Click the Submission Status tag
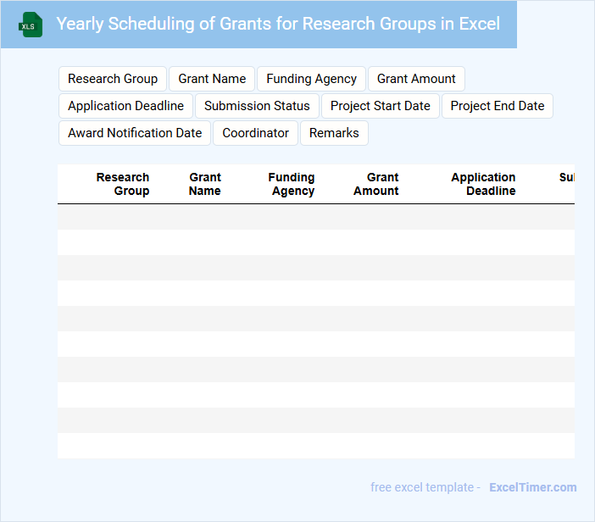This screenshot has width=595, height=522. coord(257,106)
